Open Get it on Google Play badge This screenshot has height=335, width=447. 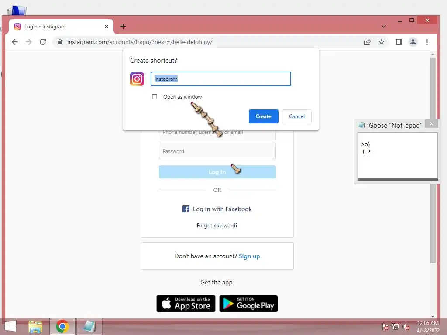[x=248, y=304]
